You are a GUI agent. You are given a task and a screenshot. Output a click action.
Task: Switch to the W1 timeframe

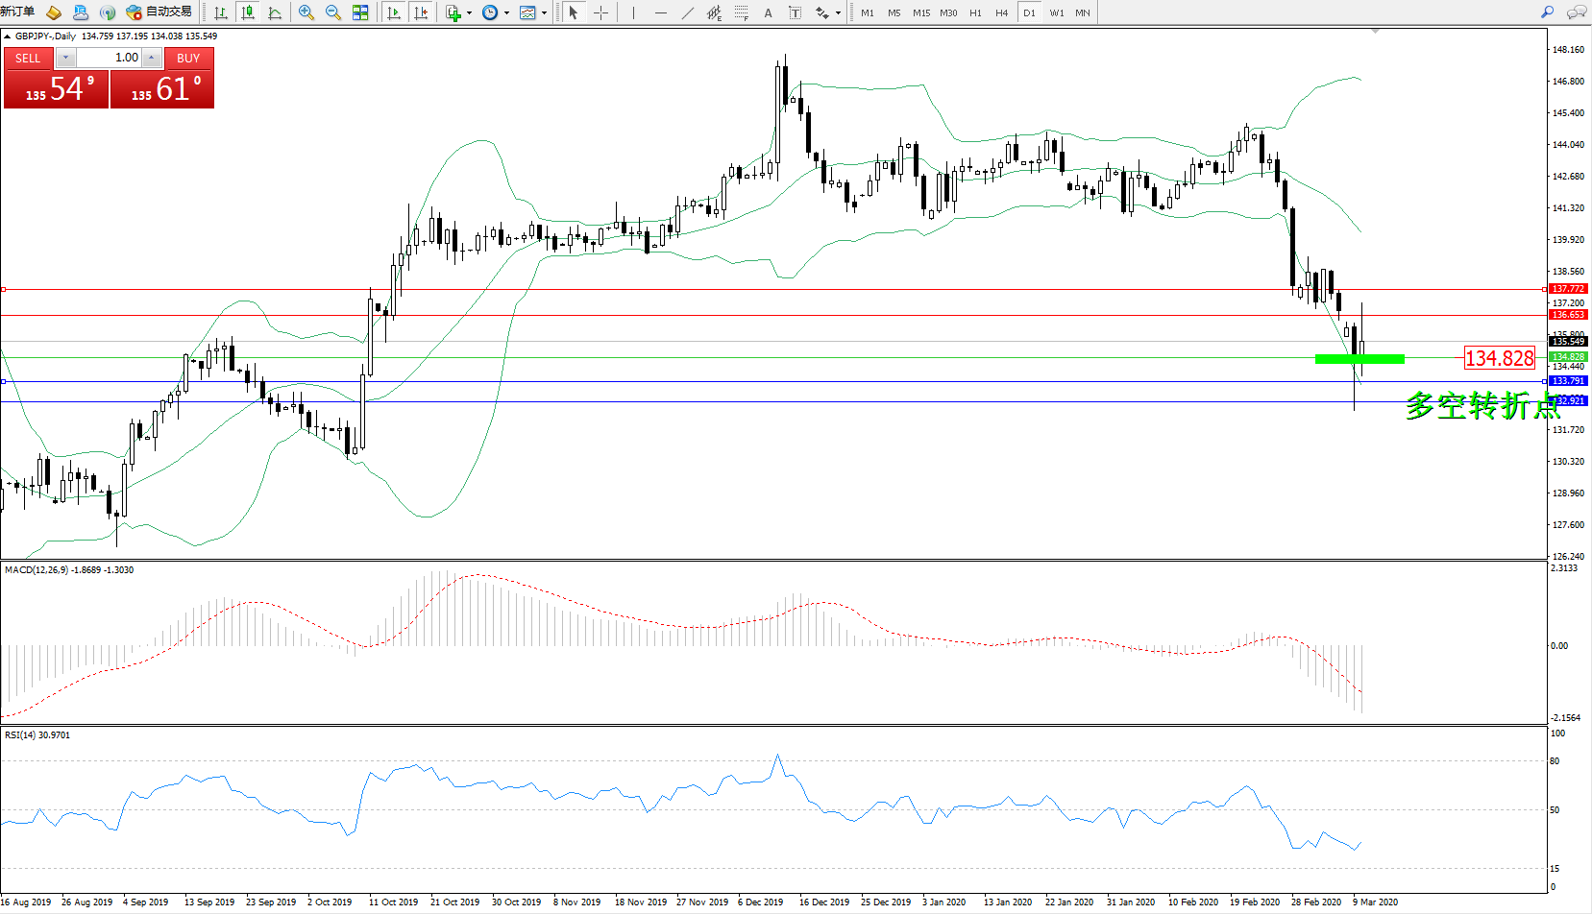[1057, 12]
